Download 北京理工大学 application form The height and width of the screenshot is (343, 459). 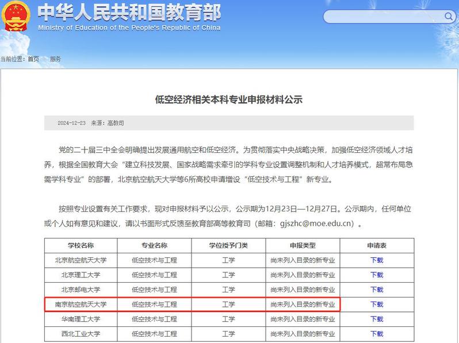pyautogui.click(x=376, y=275)
